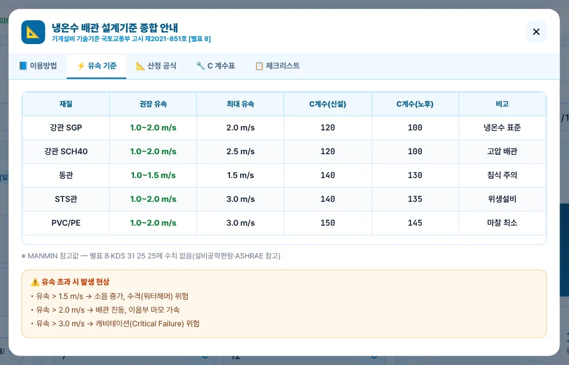569x365 pixels.
Task: Select the PVC/PE row label
Action: pos(66,223)
